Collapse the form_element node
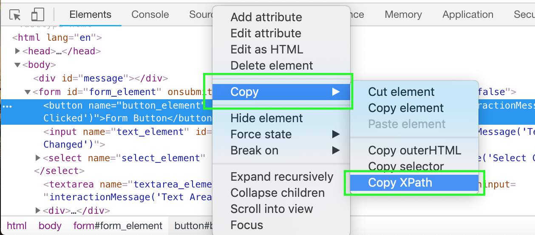The image size is (535, 235). click(28, 92)
